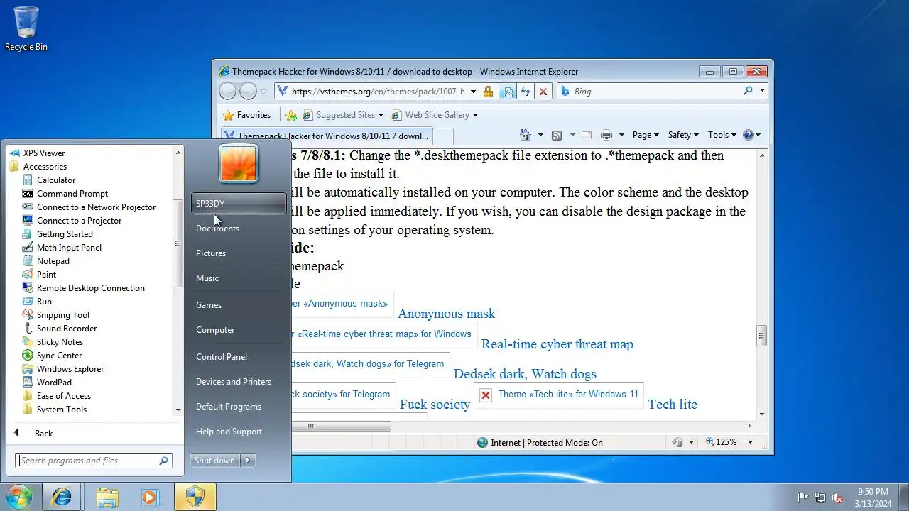Image resolution: width=909 pixels, height=511 pixels.
Task: Open the Recycle Bin desktop icon
Action: coord(26,29)
